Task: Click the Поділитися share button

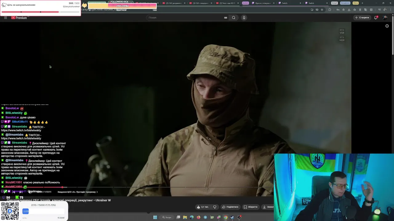Action: click(230, 207)
